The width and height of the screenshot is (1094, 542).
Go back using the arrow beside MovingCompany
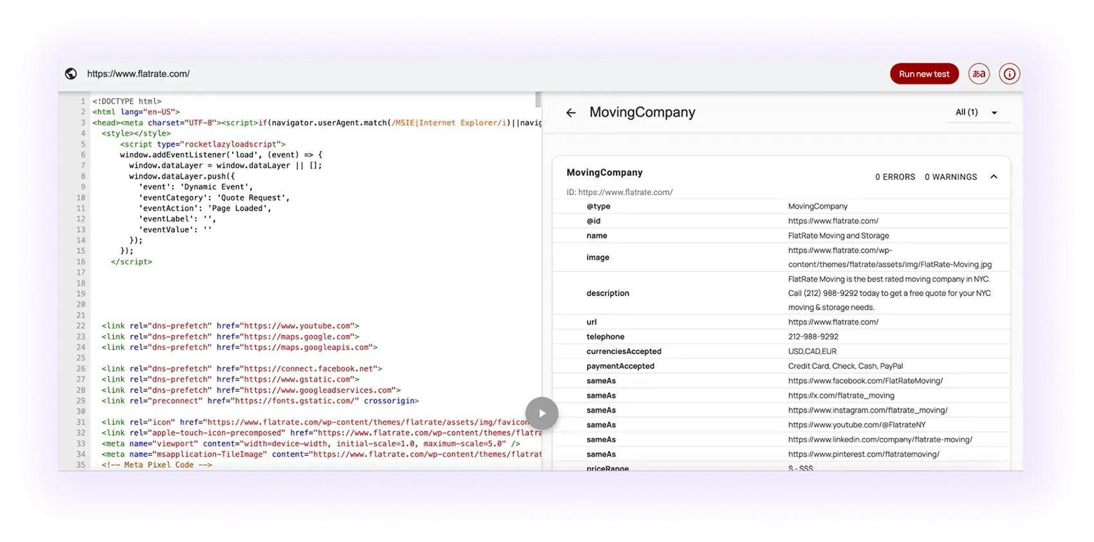point(571,113)
